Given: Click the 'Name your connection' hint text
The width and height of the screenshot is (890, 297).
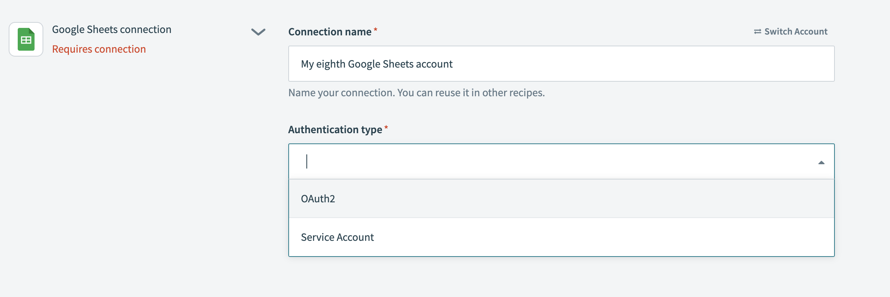Looking at the screenshot, I should tap(417, 93).
